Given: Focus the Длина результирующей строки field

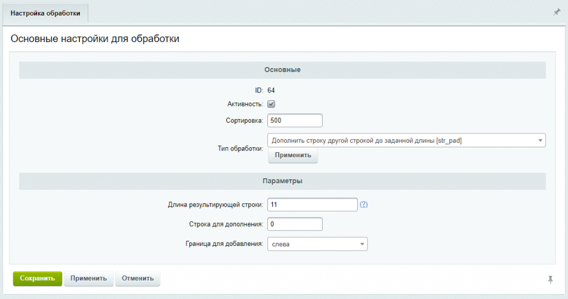Looking at the screenshot, I should coord(312,205).
